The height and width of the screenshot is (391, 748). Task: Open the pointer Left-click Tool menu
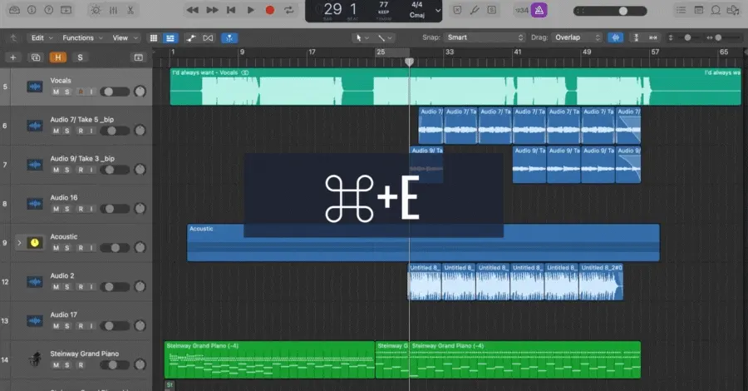pyautogui.click(x=362, y=37)
